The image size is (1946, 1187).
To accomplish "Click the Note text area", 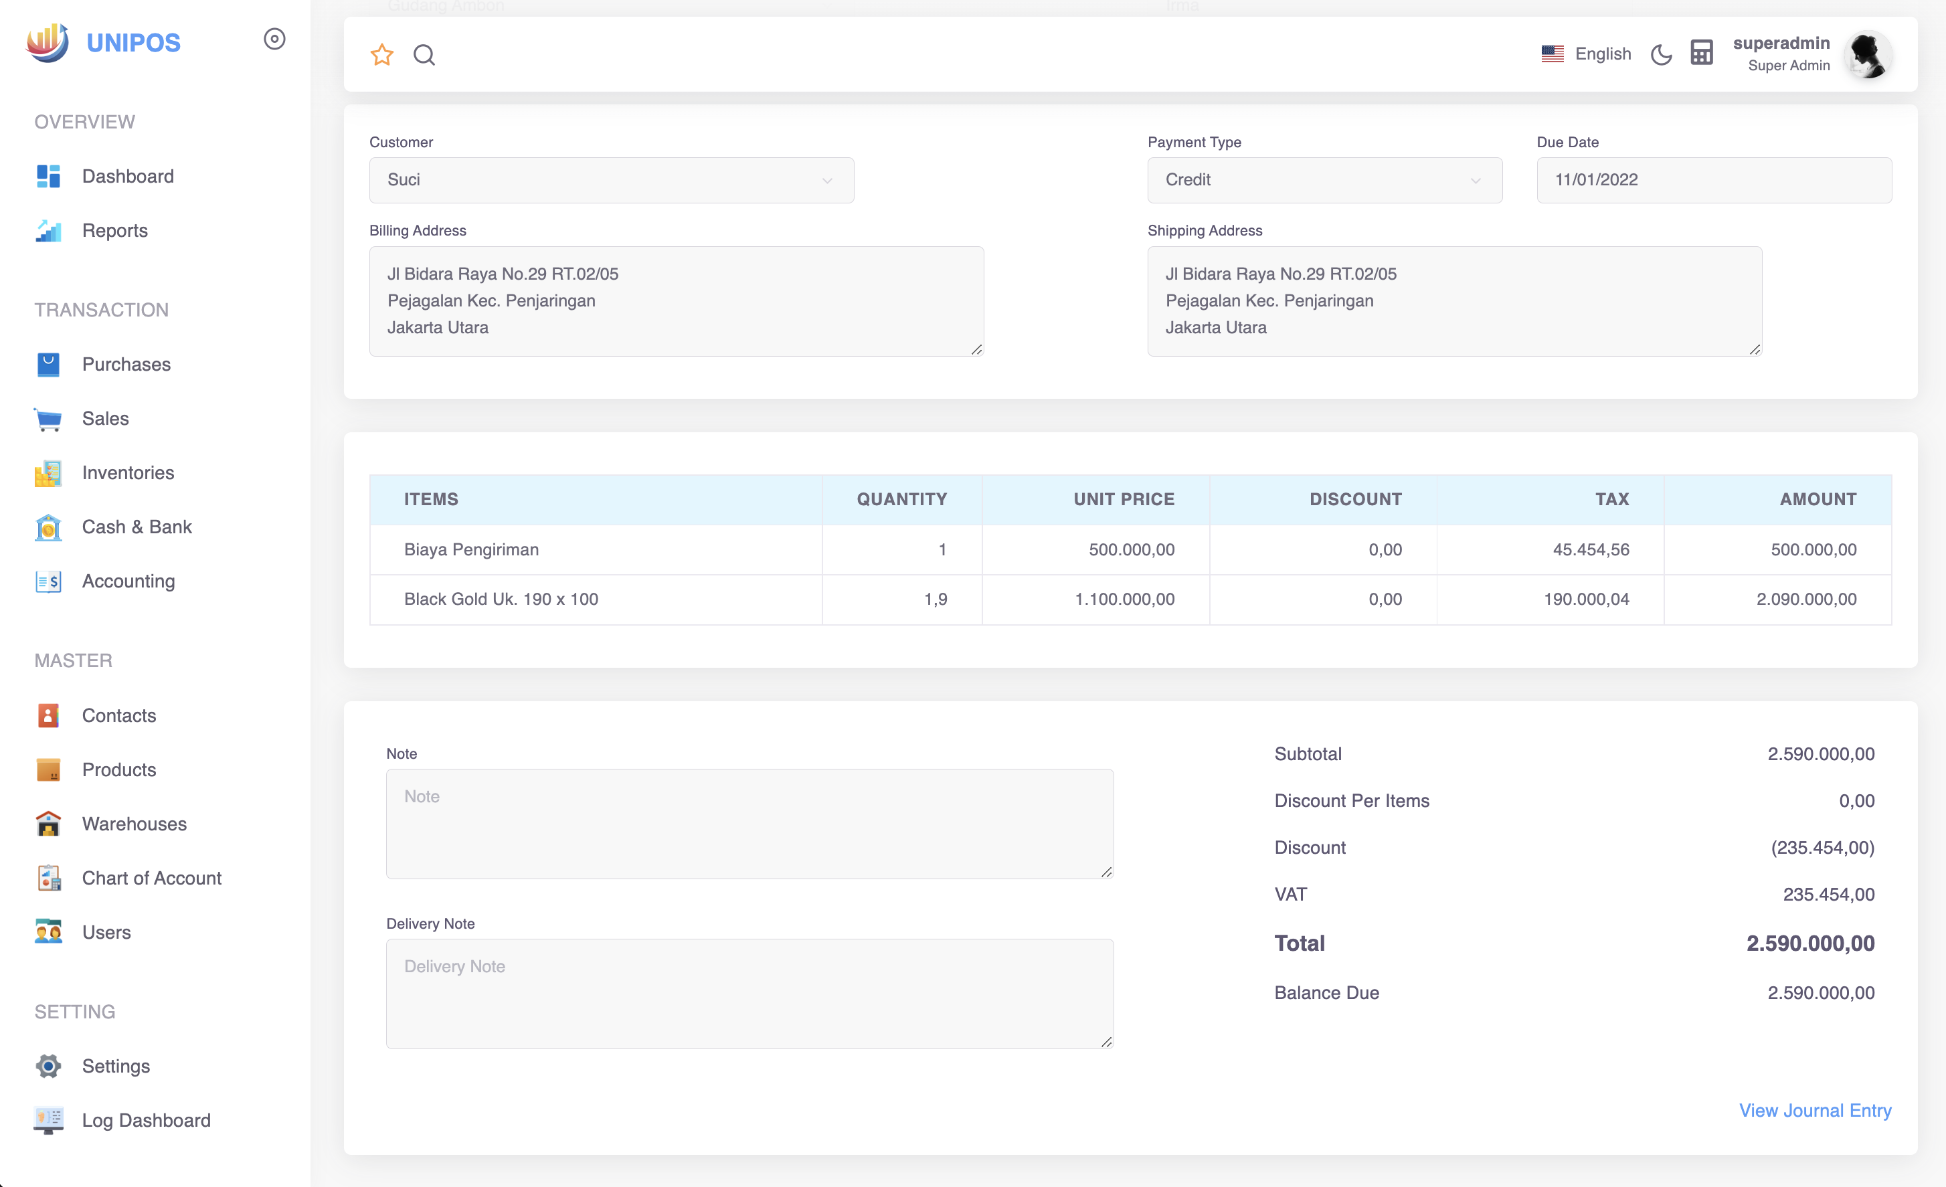I will point(749,824).
